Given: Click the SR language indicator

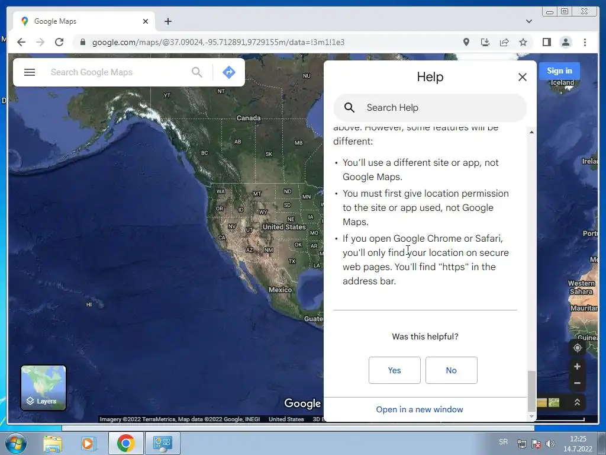Looking at the screenshot, I should click(503, 442).
